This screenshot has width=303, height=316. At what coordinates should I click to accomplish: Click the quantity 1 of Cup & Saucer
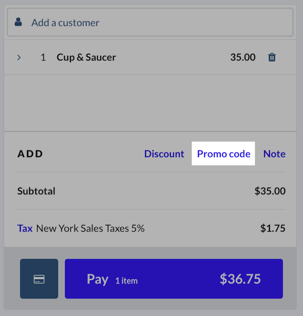tap(43, 57)
